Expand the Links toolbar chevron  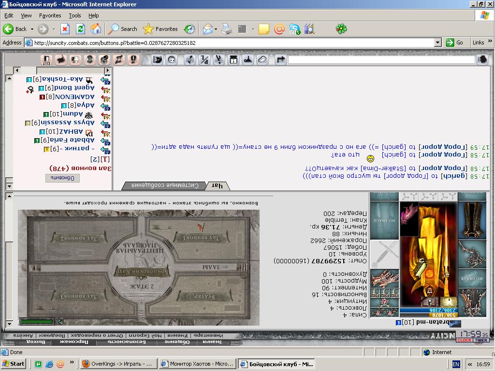pyautogui.click(x=490, y=41)
